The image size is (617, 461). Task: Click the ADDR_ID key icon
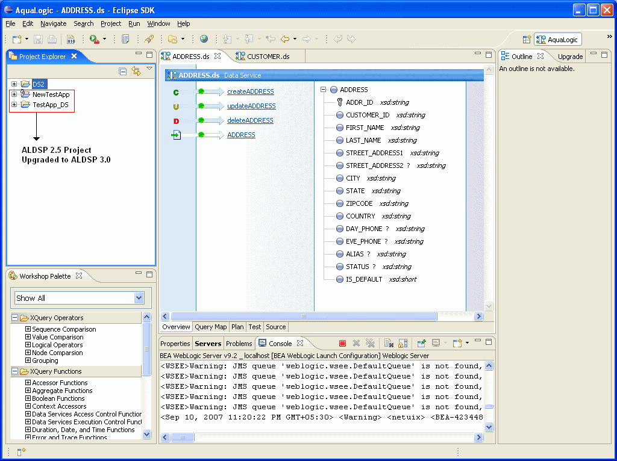(340, 102)
